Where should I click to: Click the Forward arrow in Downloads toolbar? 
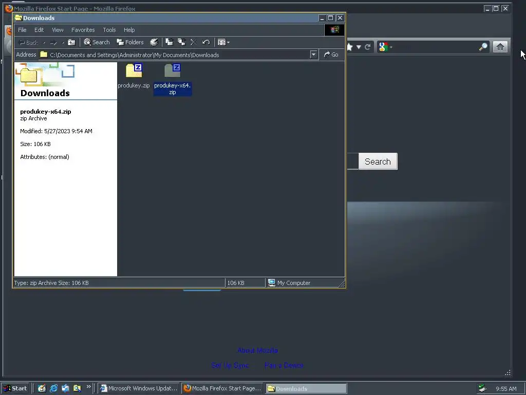pos(53,42)
